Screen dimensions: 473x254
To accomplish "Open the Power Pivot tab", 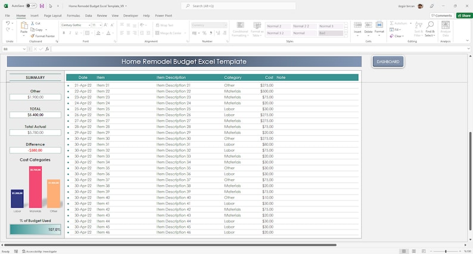I will pyautogui.click(x=163, y=15).
